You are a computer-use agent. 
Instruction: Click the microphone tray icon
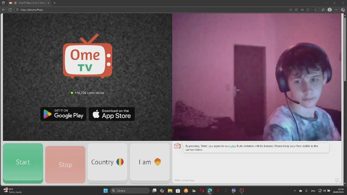306,191
